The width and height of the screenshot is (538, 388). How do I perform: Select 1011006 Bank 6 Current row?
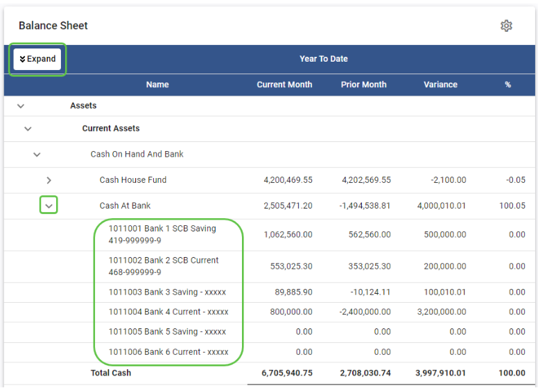168,352
